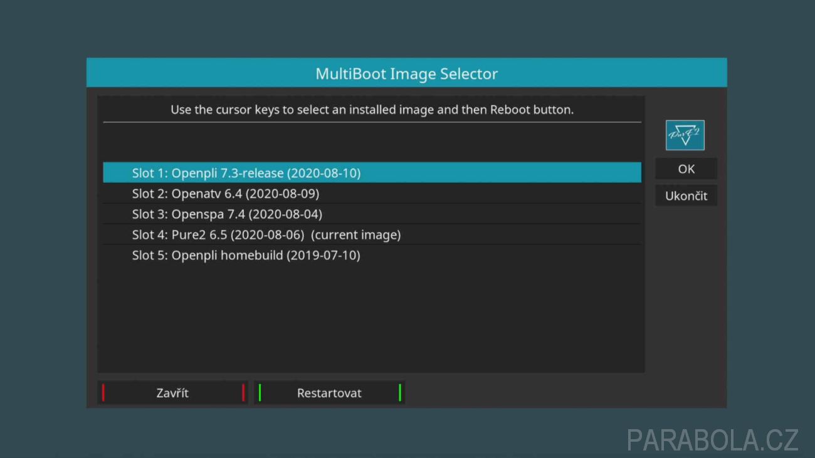Click the Pure2 logo icon
The width and height of the screenshot is (815, 458).
click(685, 135)
